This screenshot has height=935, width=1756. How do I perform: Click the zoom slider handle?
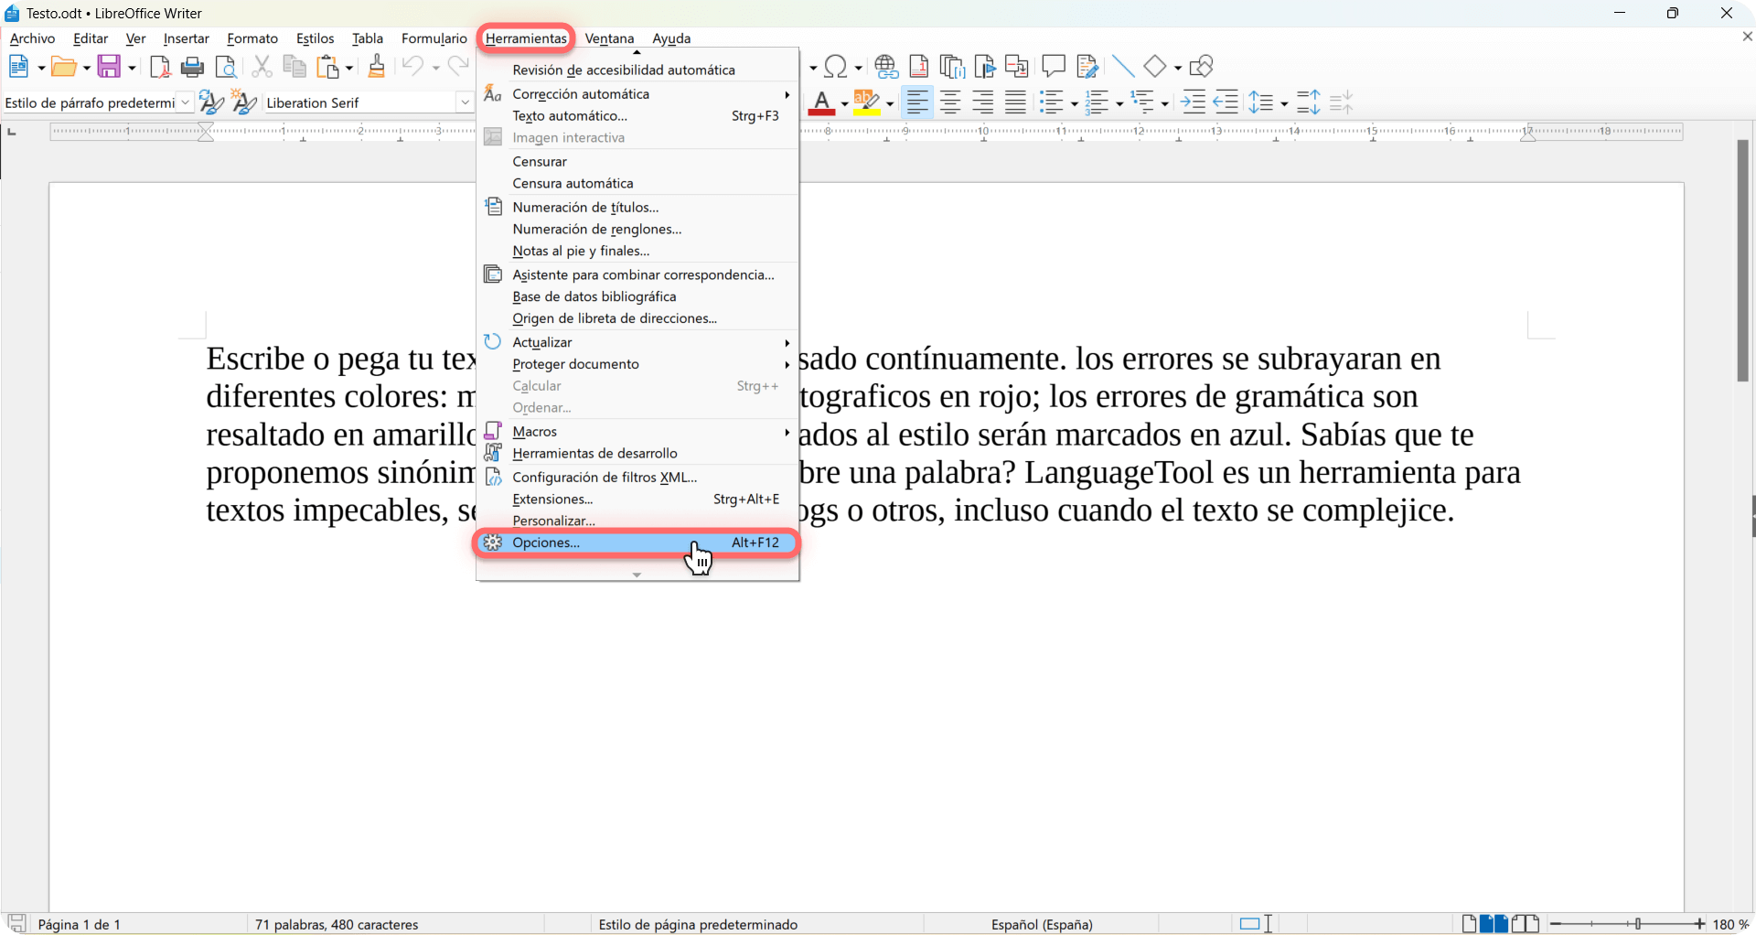(1638, 924)
